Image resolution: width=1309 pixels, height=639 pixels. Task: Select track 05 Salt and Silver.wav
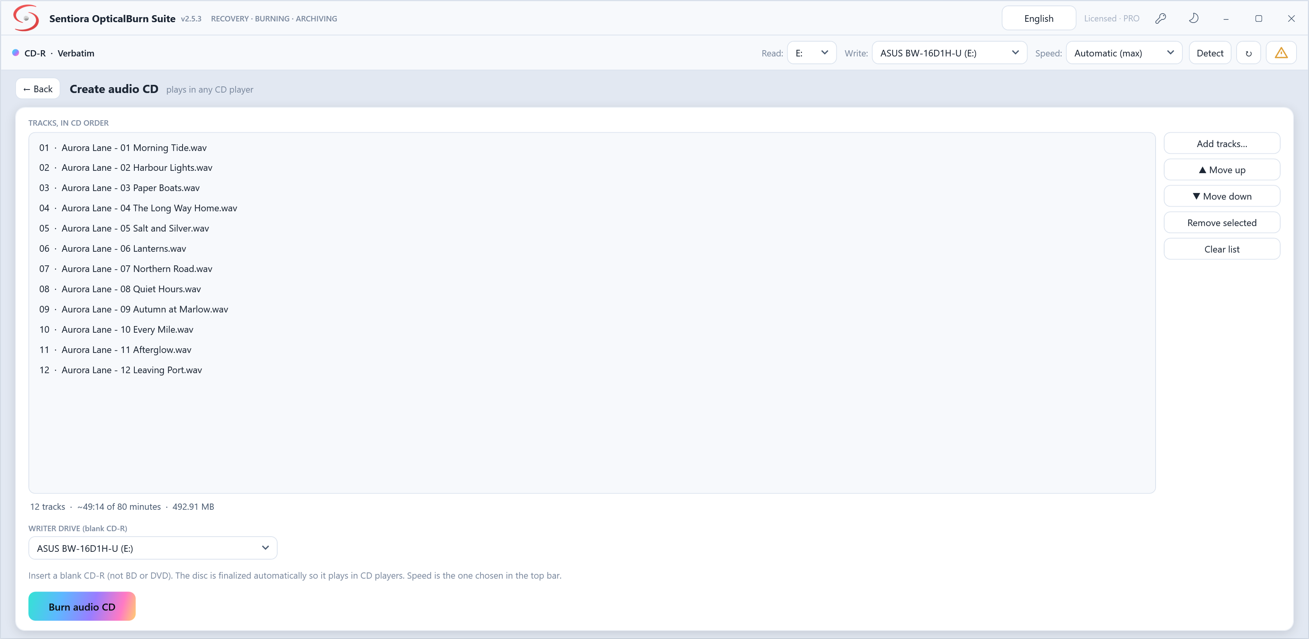click(x=592, y=228)
